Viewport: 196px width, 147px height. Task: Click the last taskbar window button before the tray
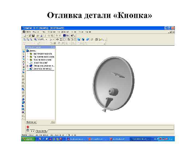[x=141, y=139]
